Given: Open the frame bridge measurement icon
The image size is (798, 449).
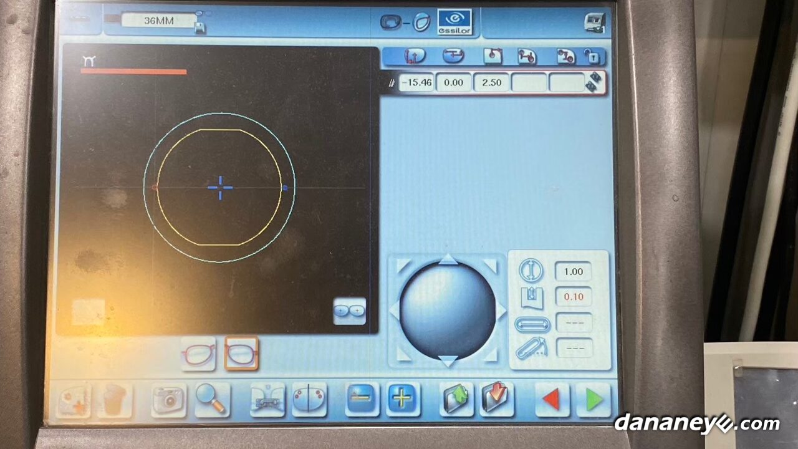Looking at the screenshot, I should [x=267, y=400].
